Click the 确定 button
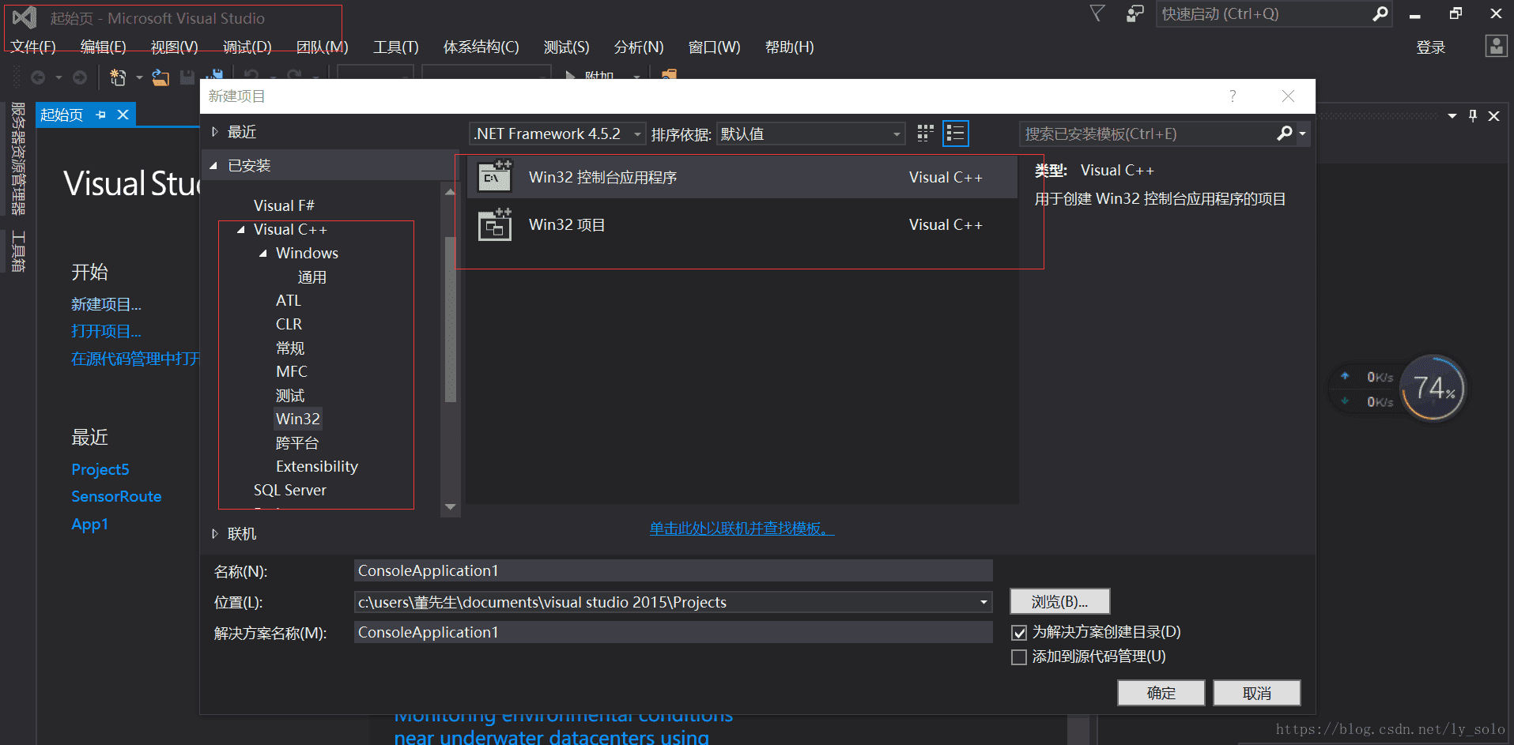 1161,693
